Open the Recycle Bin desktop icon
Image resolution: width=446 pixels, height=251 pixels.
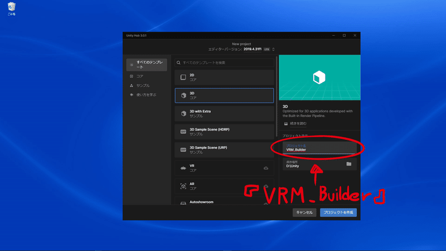click(x=11, y=9)
